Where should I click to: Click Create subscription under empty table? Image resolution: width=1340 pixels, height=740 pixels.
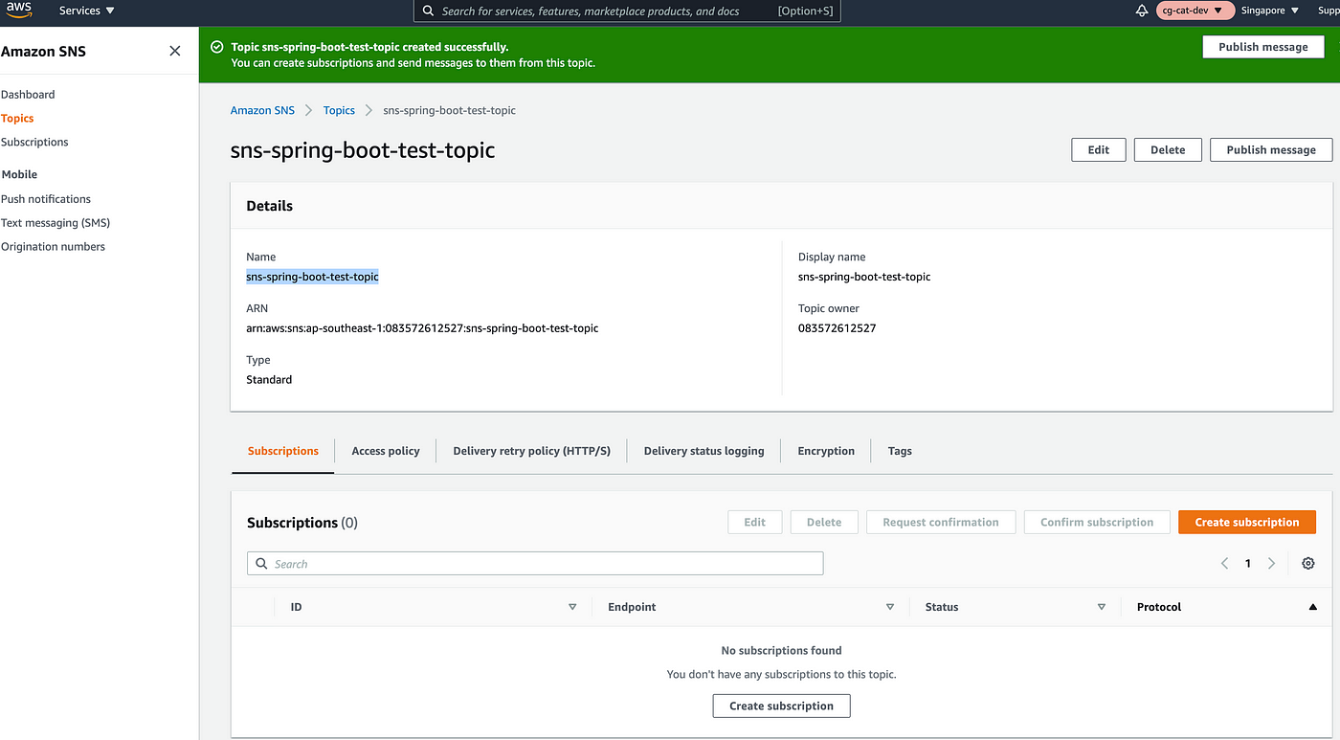click(782, 706)
